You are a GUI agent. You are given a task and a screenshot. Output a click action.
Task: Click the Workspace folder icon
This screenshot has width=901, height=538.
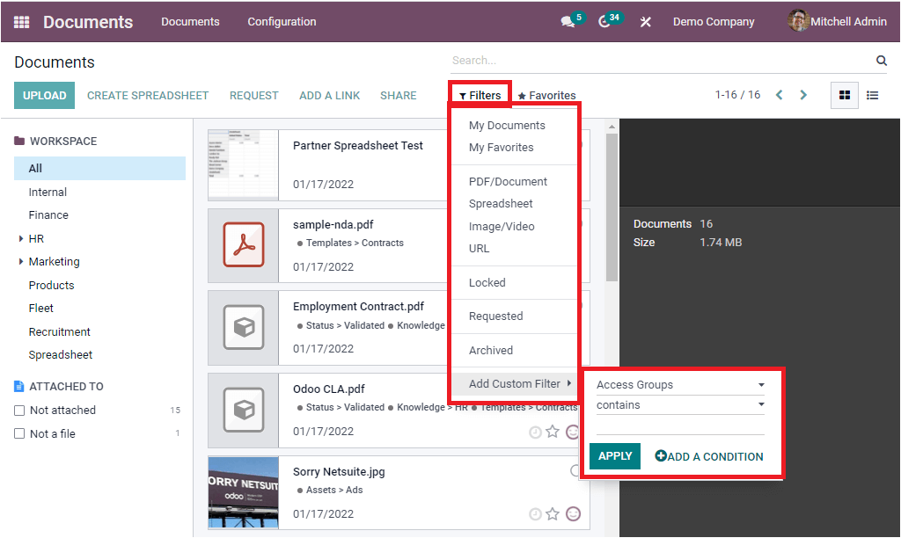click(x=19, y=141)
